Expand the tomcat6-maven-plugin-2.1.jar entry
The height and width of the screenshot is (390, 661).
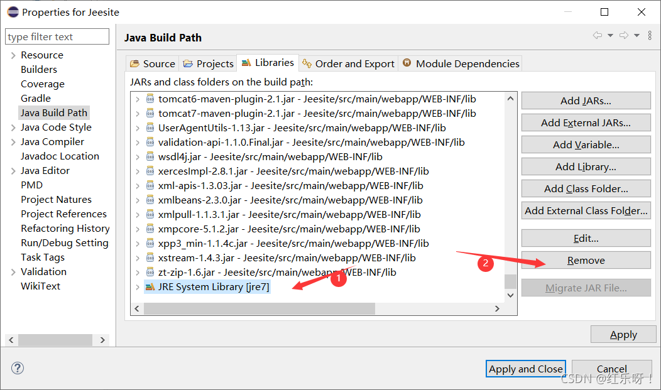tap(138, 99)
